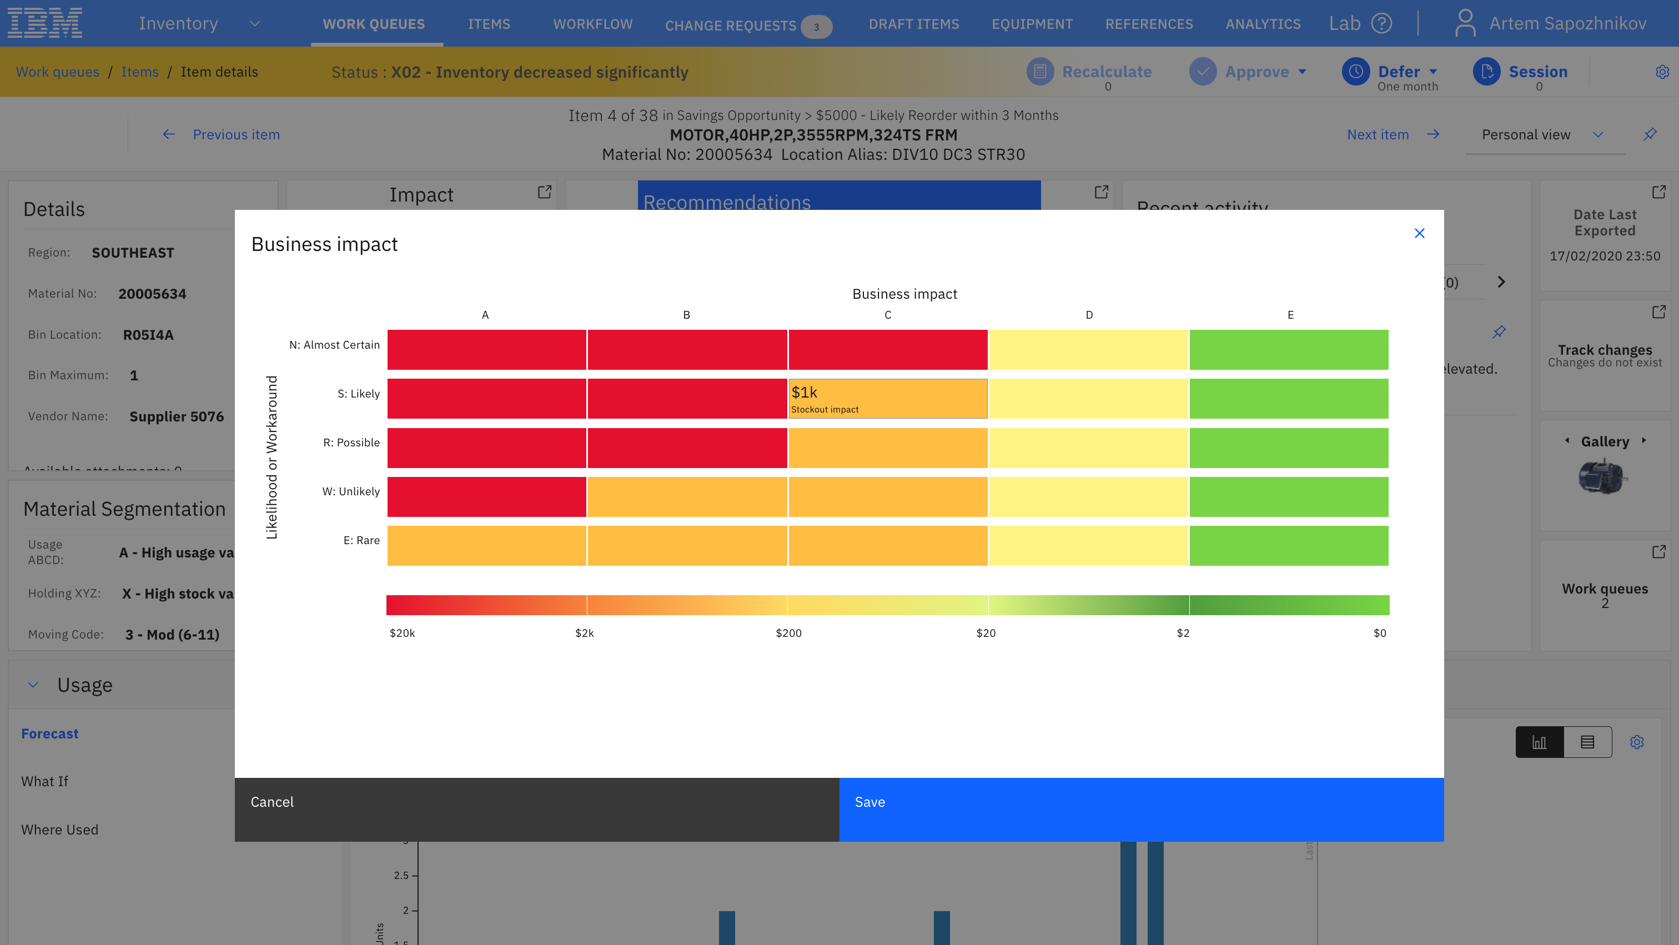Click the Recalculate calculator icon

pos(1039,72)
